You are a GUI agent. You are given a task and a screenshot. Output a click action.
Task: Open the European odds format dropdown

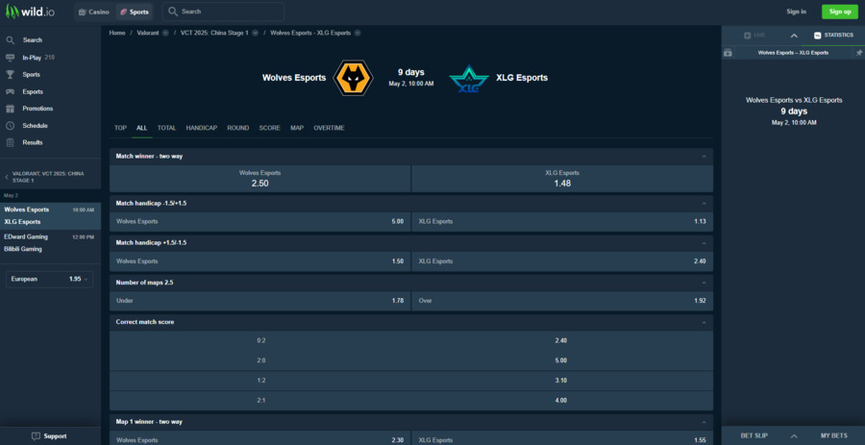(x=49, y=279)
